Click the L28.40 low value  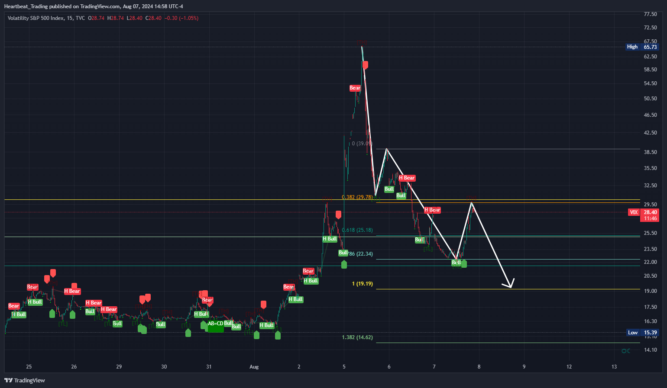pyautogui.click(x=134, y=18)
